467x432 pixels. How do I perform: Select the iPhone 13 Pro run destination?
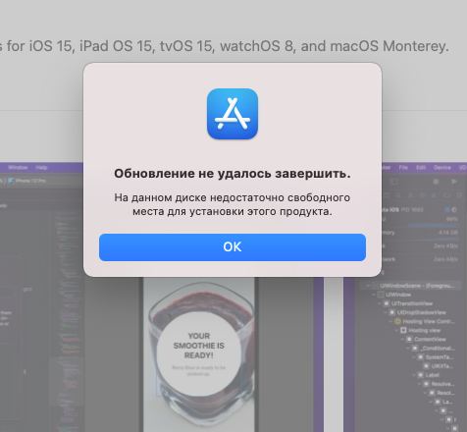click(26, 181)
